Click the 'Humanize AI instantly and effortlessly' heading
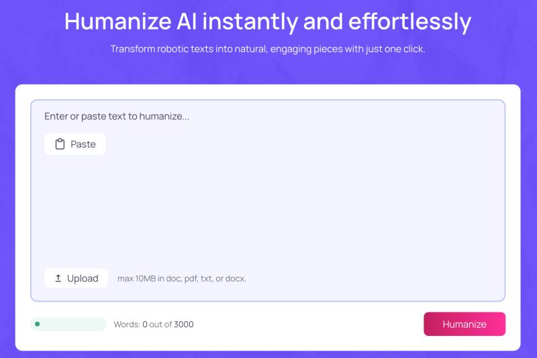The width and height of the screenshot is (537, 358). [268, 22]
